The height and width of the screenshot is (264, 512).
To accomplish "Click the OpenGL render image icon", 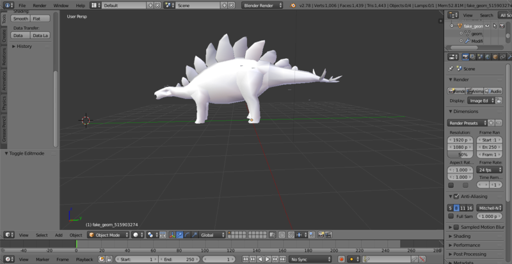I will tap(321, 235).
